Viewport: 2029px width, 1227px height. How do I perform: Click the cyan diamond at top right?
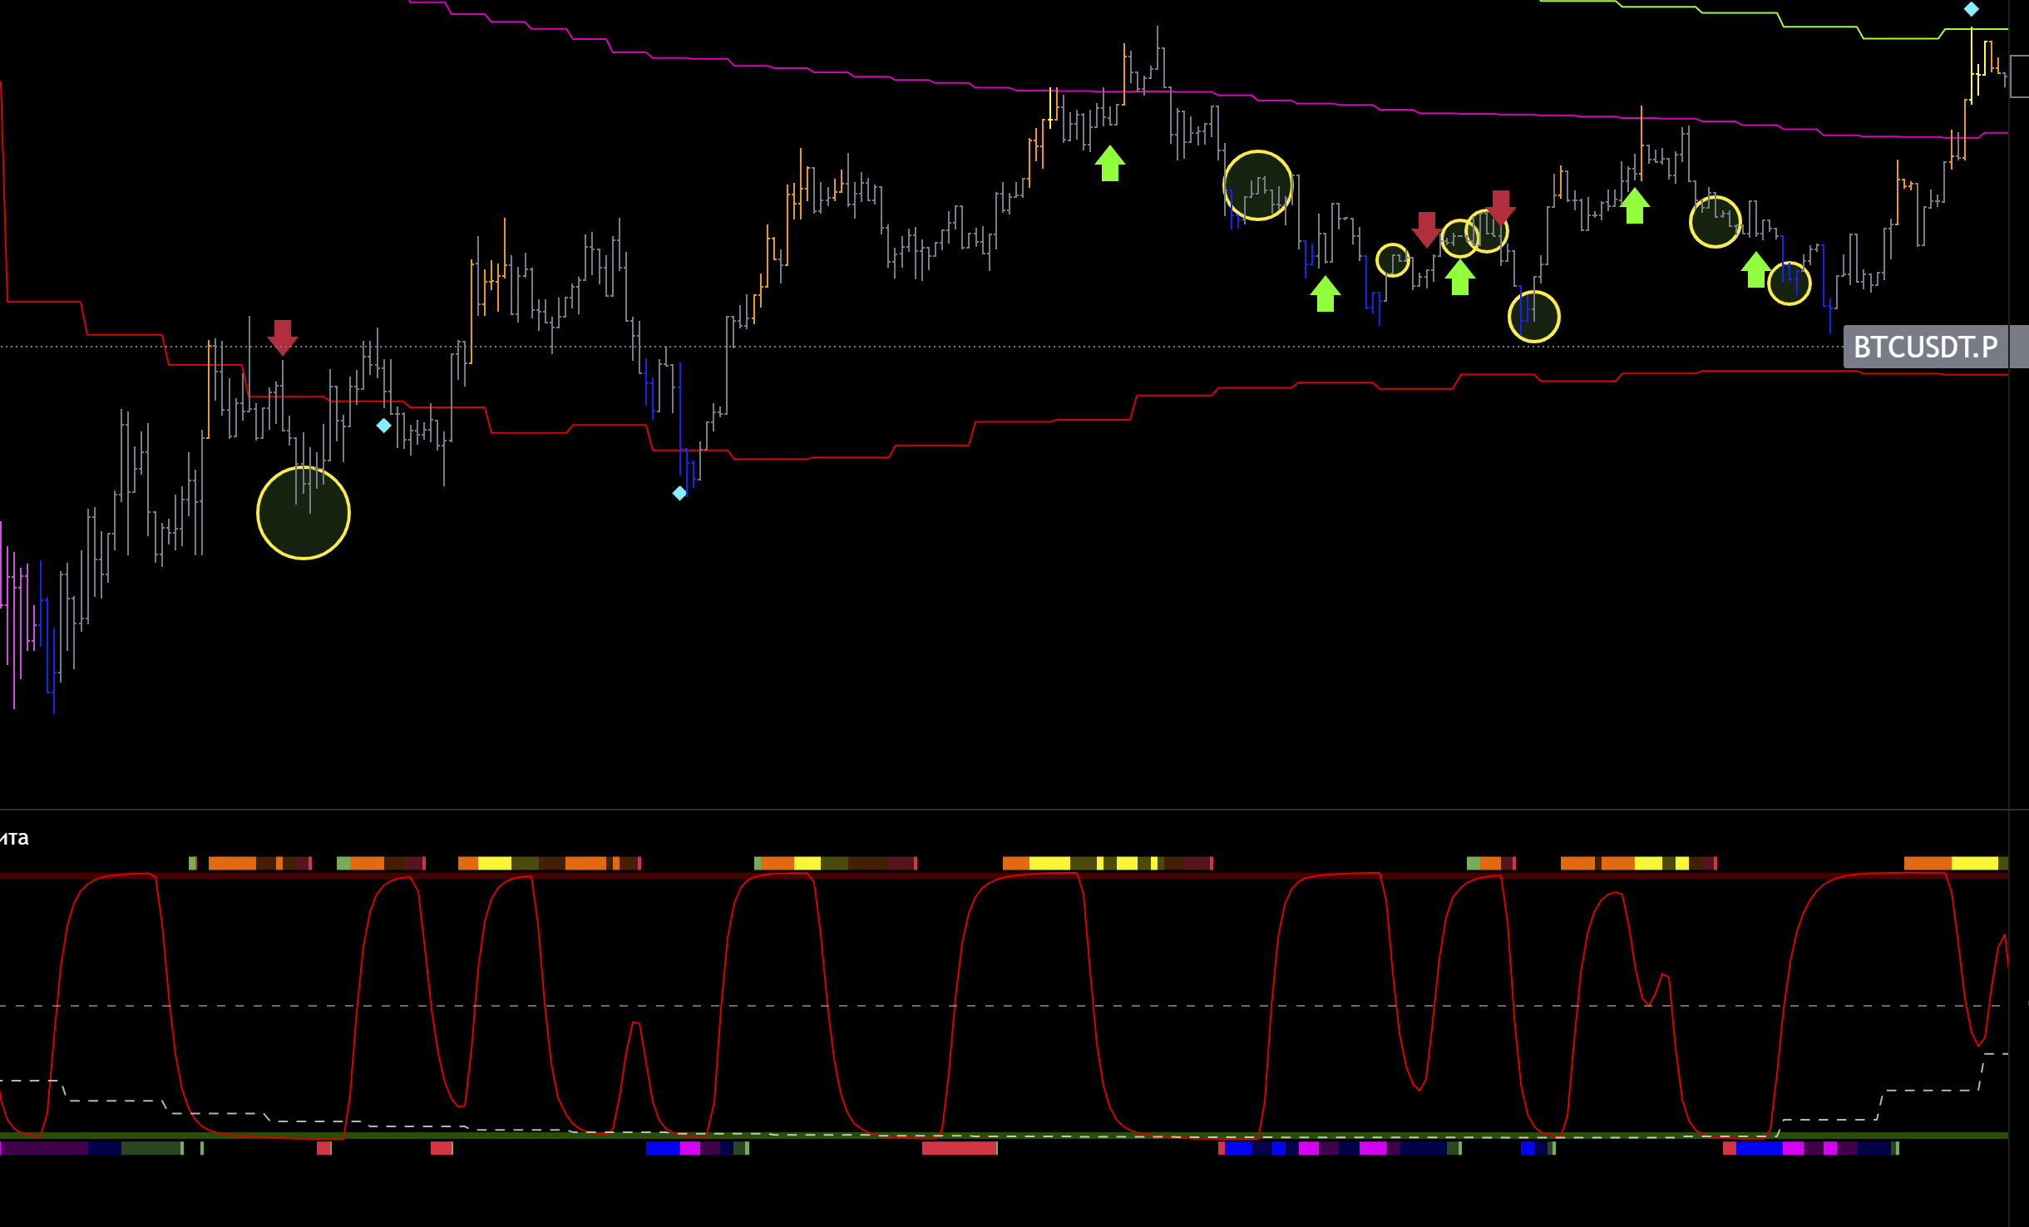1972,9
